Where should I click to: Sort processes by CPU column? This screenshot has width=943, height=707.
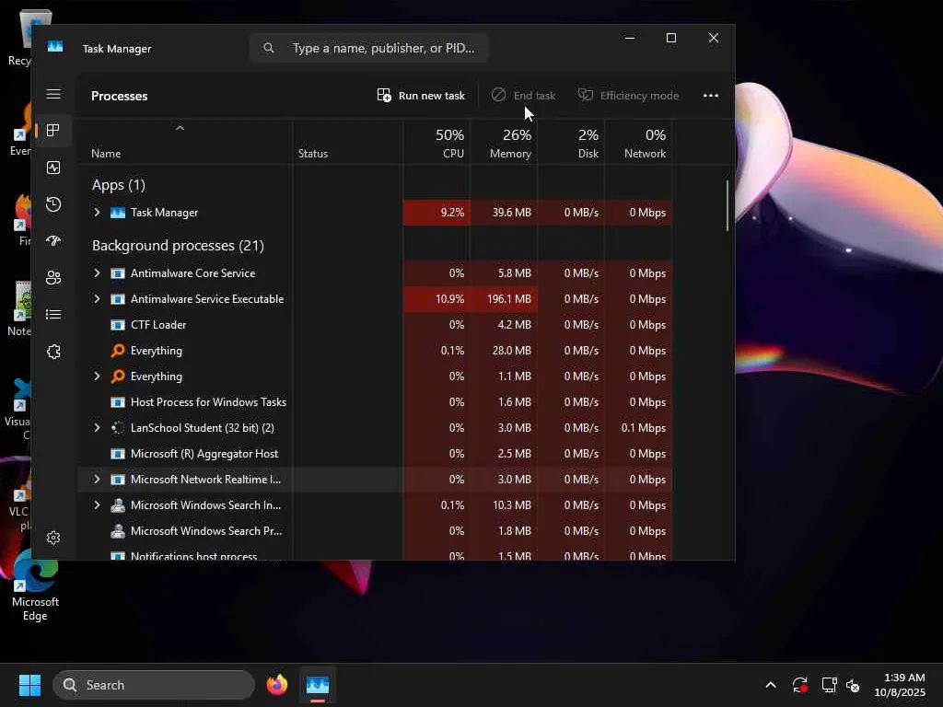pos(437,143)
